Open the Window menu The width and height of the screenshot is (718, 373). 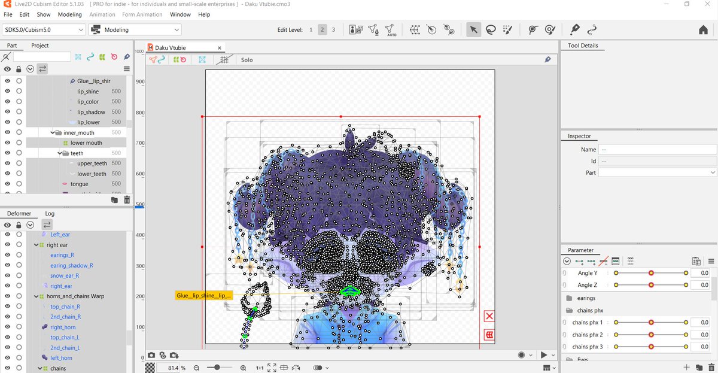click(x=180, y=14)
